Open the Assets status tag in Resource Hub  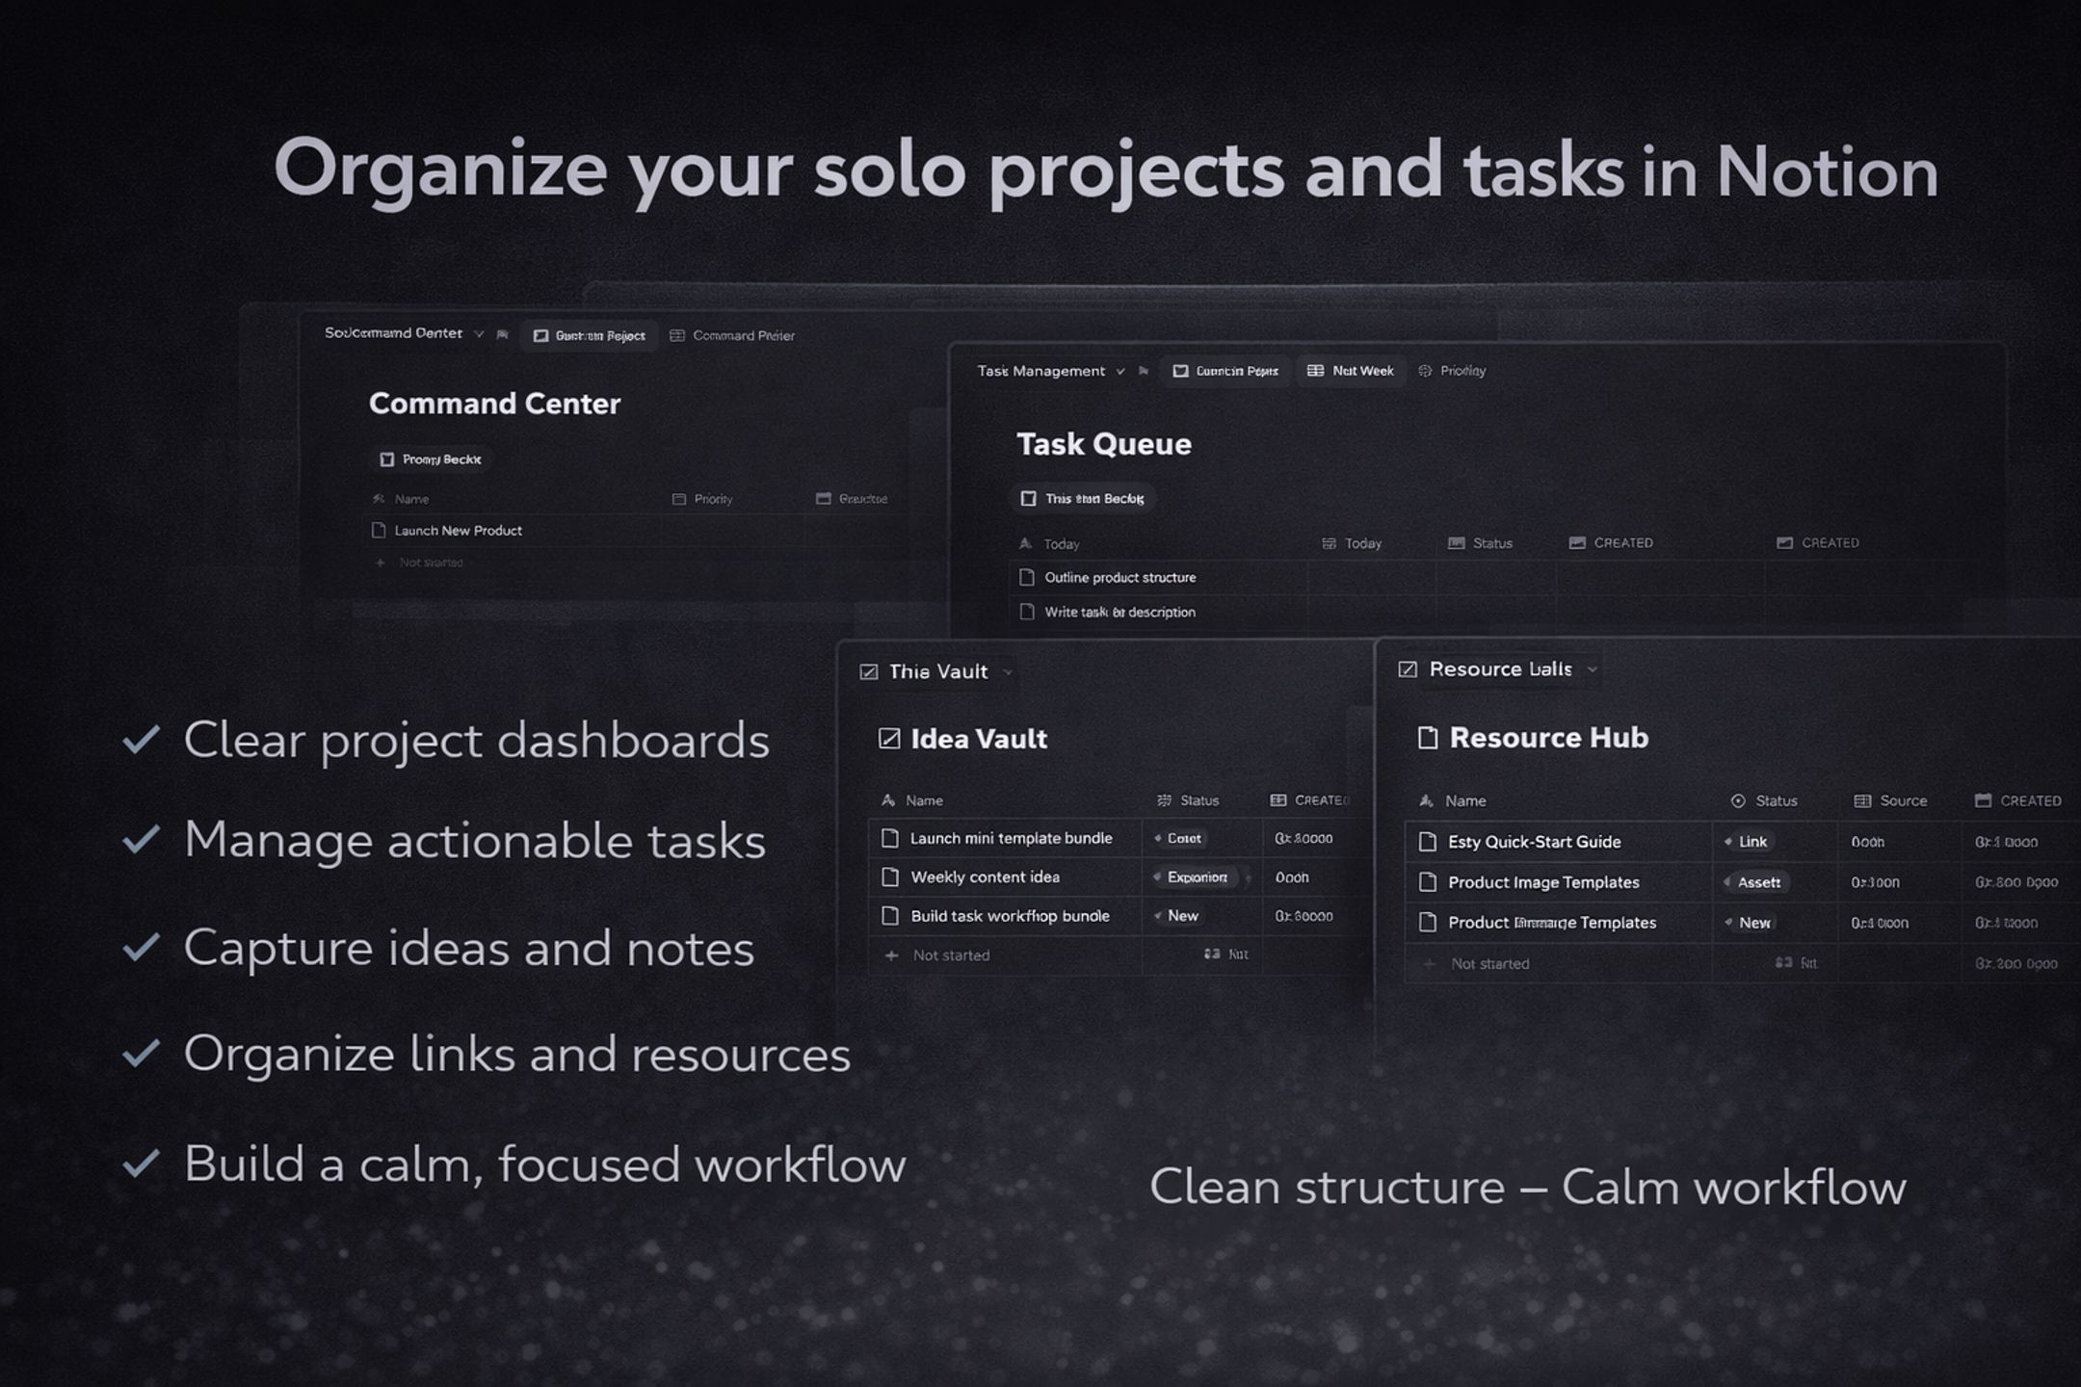[1754, 882]
